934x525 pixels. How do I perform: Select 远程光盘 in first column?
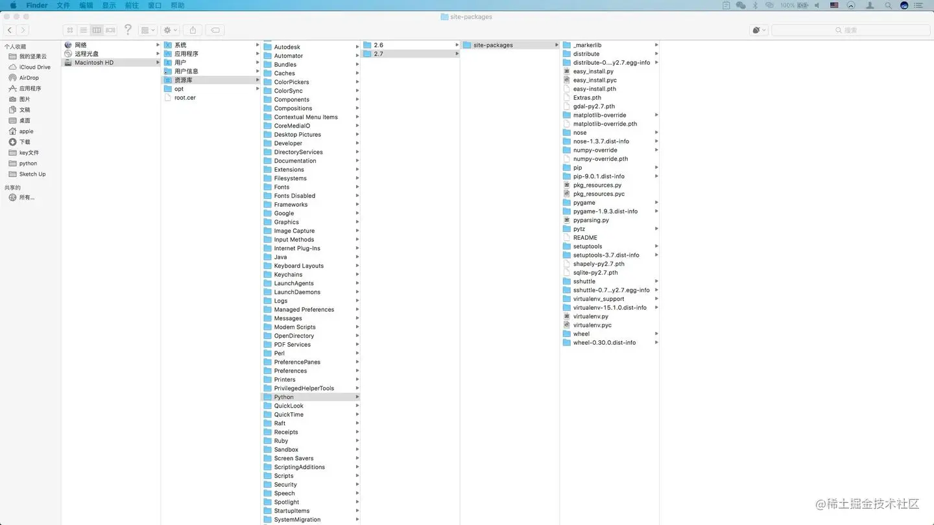tap(111, 54)
